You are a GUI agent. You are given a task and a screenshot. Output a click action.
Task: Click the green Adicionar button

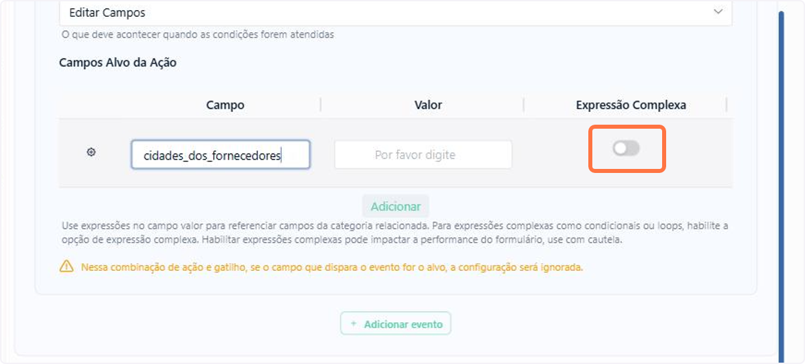(x=396, y=206)
